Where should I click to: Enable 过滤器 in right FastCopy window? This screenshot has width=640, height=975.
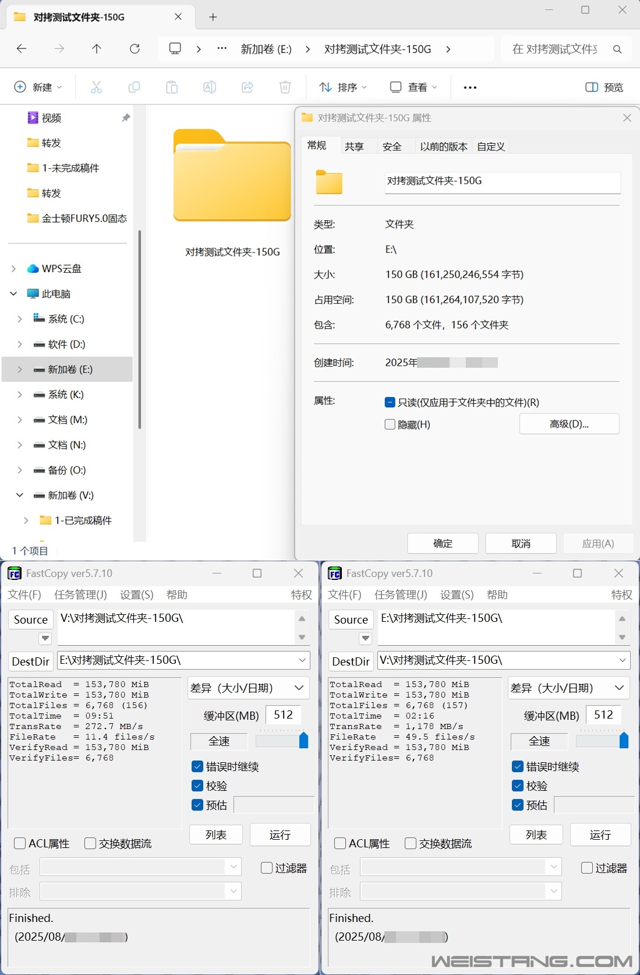pyautogui.click(x=587, y=868)
